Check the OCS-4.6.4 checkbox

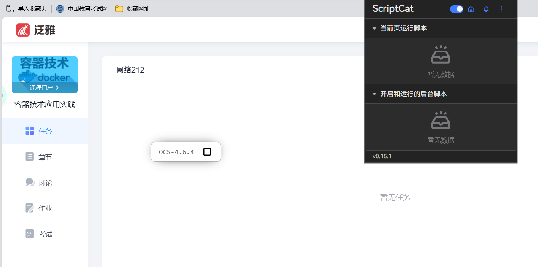pyautogui.click(x=207, y=151)
